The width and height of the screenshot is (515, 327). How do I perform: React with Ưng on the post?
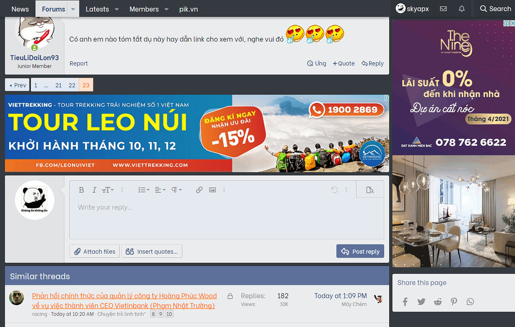click(x=317, y=63)
